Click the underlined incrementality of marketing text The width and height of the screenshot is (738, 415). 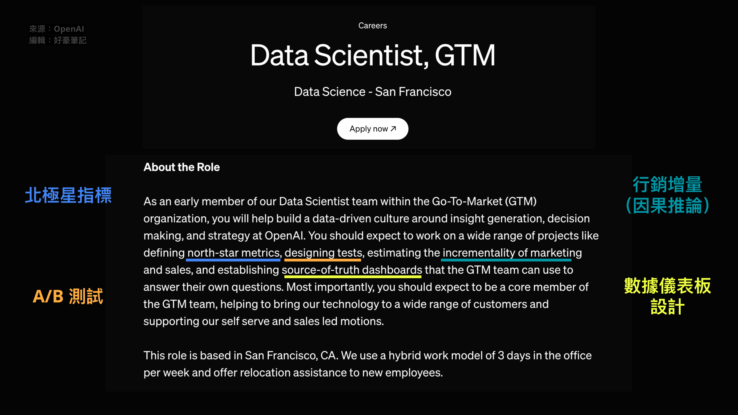(512, 253)
